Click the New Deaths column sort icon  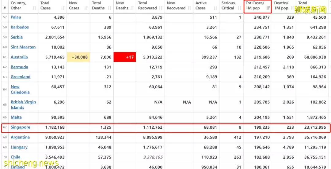click(x=132, y=8)
